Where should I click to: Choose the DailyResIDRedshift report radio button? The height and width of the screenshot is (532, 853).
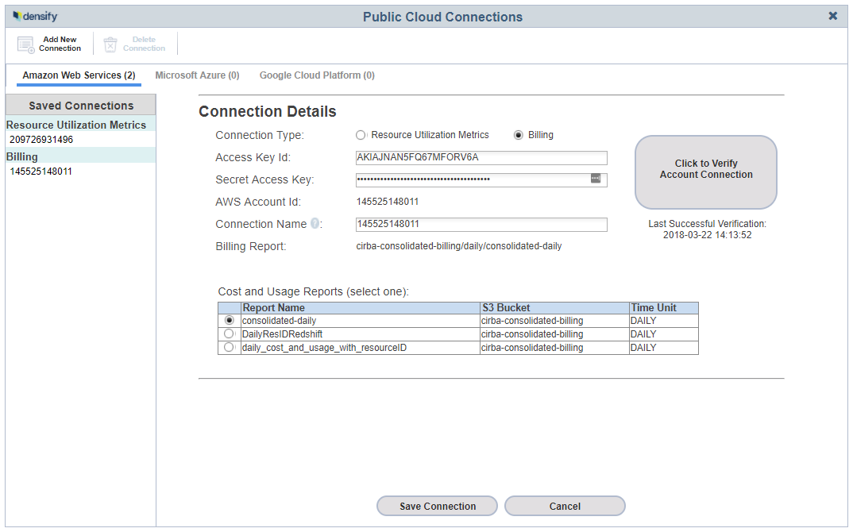(x=230, y=333)
